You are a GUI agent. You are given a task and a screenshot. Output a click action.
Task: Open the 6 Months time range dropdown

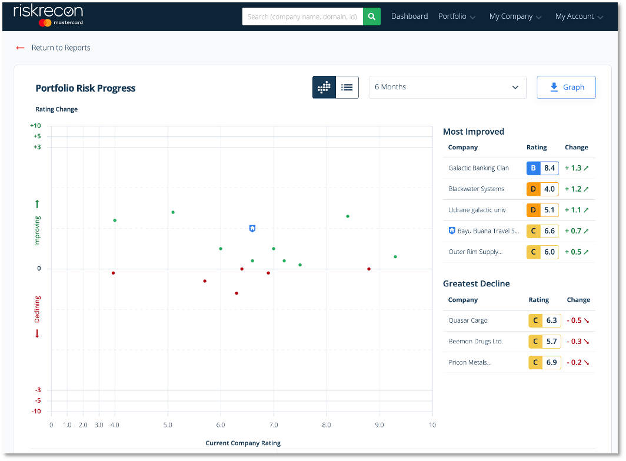tap(447, 86)
